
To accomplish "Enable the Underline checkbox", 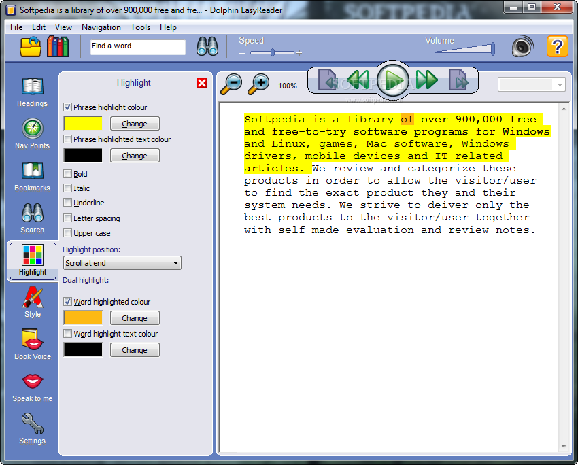I will (67, 203).
